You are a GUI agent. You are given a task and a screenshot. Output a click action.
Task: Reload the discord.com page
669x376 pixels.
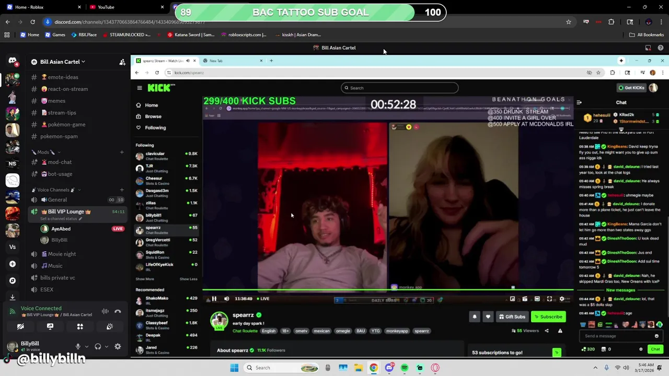coord(32,22)
